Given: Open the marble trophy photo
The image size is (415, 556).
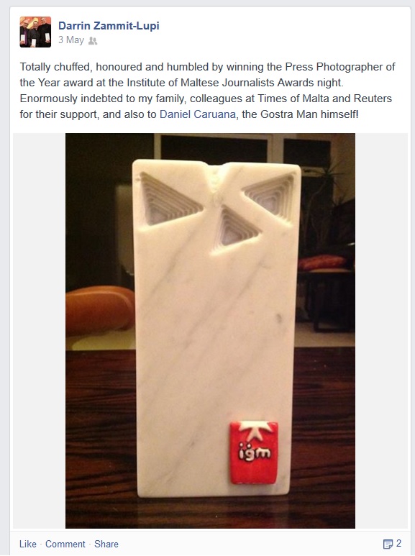Looking at the screenshot, I should coord(210,331).
